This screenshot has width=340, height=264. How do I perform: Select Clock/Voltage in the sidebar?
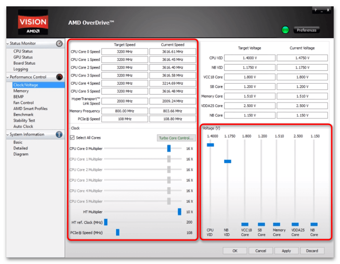[39, 85]
